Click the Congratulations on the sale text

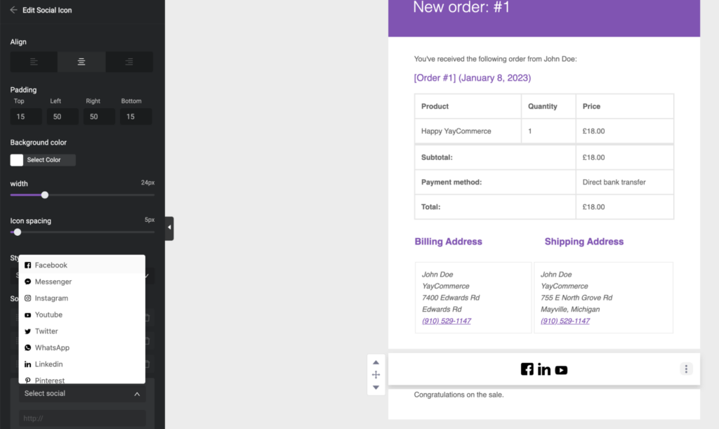point(459,395)
